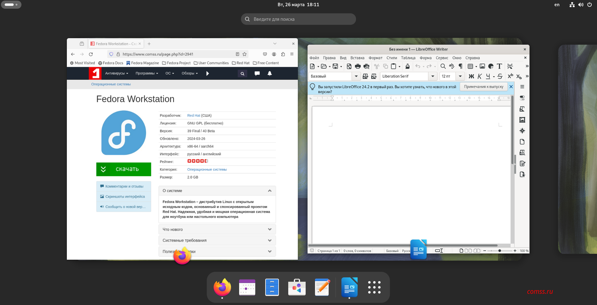
Task: Click the Writer zoom slider
Action: point(500,251)
